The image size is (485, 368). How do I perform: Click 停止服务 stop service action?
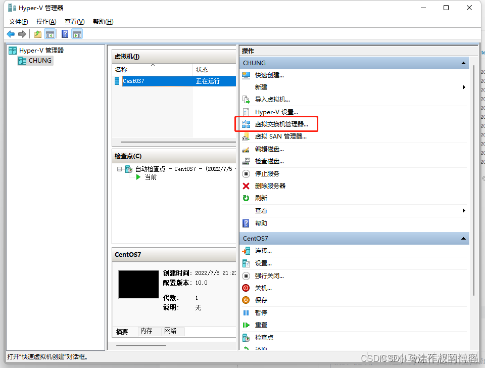(267, 173)
